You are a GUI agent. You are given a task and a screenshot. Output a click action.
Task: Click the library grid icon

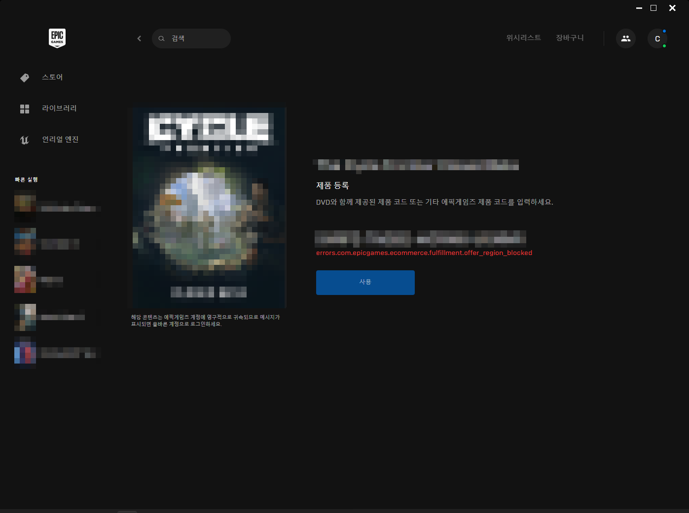point(25,109)
